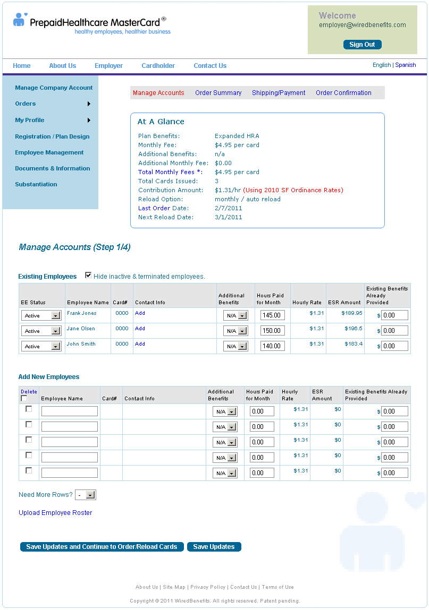Add contact info for John Smith
This screenshot has width=429, height=610.
[140, 344]
